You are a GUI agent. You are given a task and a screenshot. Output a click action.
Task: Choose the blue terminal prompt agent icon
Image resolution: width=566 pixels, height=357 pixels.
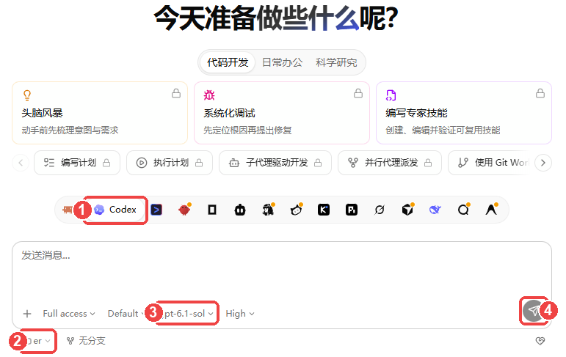coord(156,210)
